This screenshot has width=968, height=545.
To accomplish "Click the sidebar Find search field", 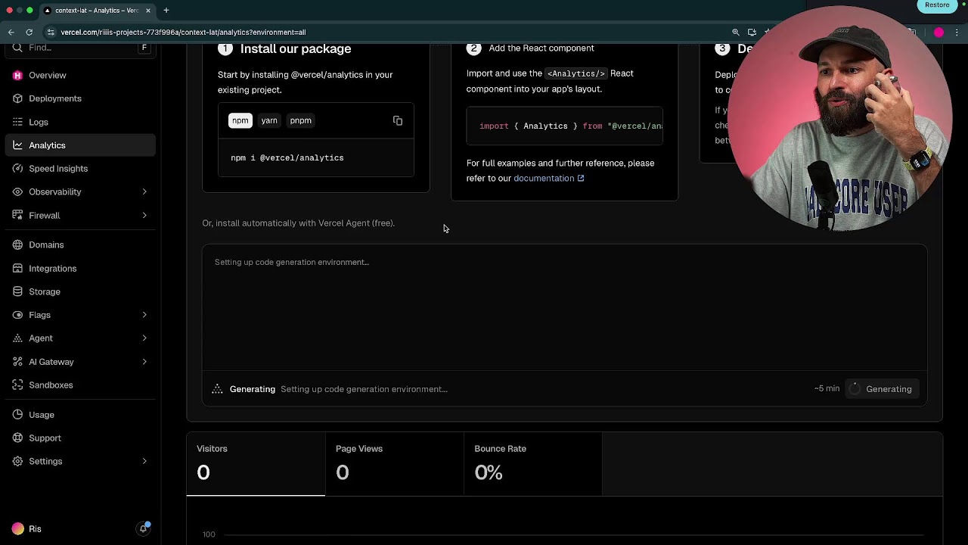I will click(80, 48).
